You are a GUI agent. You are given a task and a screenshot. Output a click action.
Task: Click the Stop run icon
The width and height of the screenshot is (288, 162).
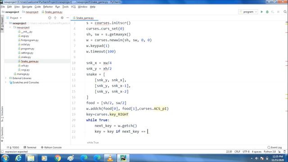coord(278,12)
